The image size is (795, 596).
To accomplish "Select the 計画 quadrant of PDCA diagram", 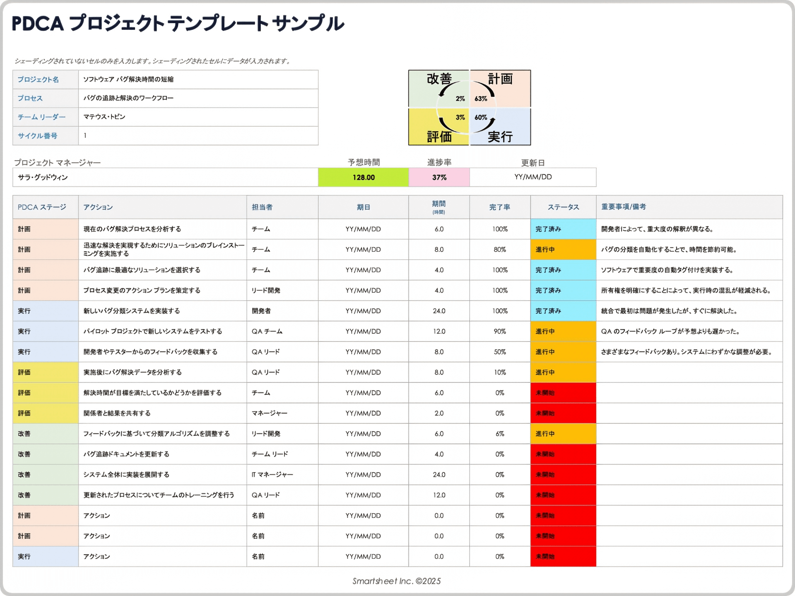I will click(500, 89).
